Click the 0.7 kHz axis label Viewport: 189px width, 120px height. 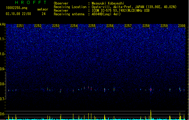click(3, 99)
